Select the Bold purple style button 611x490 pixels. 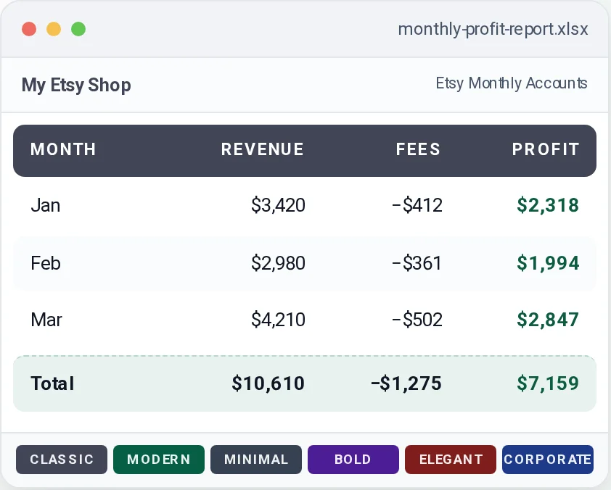(353, 460)
